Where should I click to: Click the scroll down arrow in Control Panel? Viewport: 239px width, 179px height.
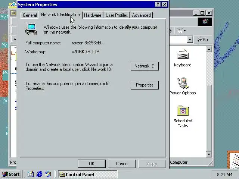209,154
